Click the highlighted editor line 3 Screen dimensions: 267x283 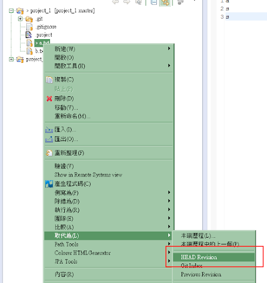(x=246, y=16)
